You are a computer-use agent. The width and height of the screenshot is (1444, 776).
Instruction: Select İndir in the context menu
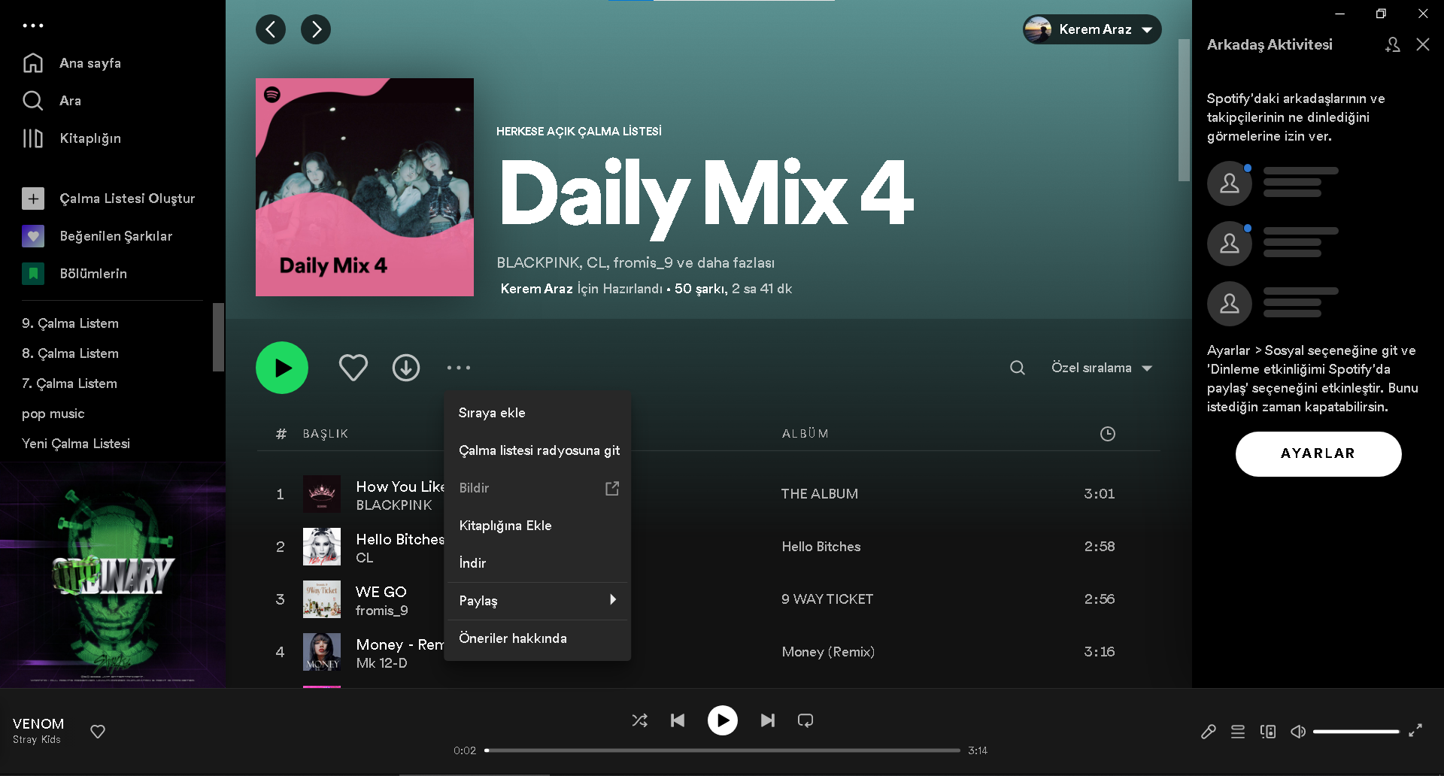(537, 563)
